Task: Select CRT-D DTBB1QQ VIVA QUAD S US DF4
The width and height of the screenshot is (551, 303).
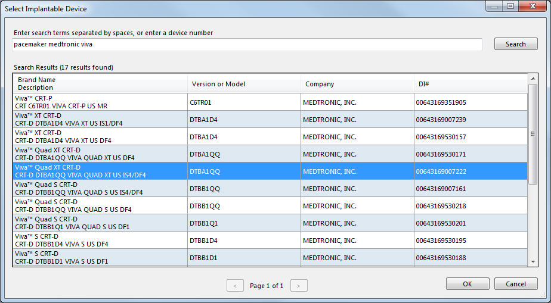Action: 270,205
